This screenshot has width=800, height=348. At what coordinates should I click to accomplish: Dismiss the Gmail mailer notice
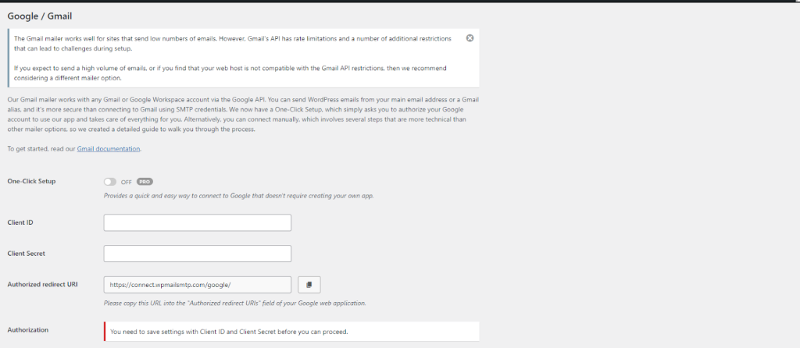coord(470,38)
